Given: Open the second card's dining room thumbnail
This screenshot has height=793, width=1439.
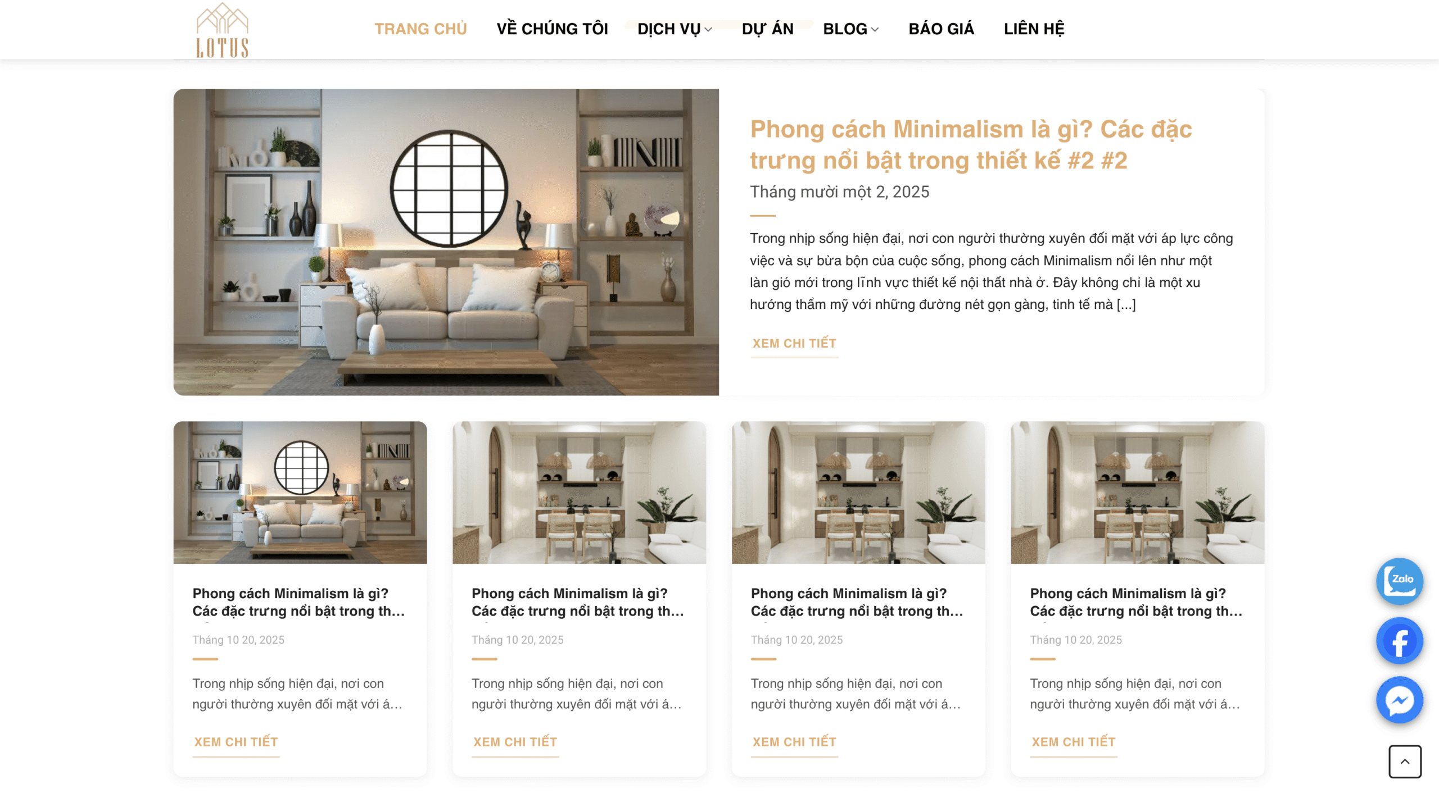Looking at the screenshot, I should (579, 493).
